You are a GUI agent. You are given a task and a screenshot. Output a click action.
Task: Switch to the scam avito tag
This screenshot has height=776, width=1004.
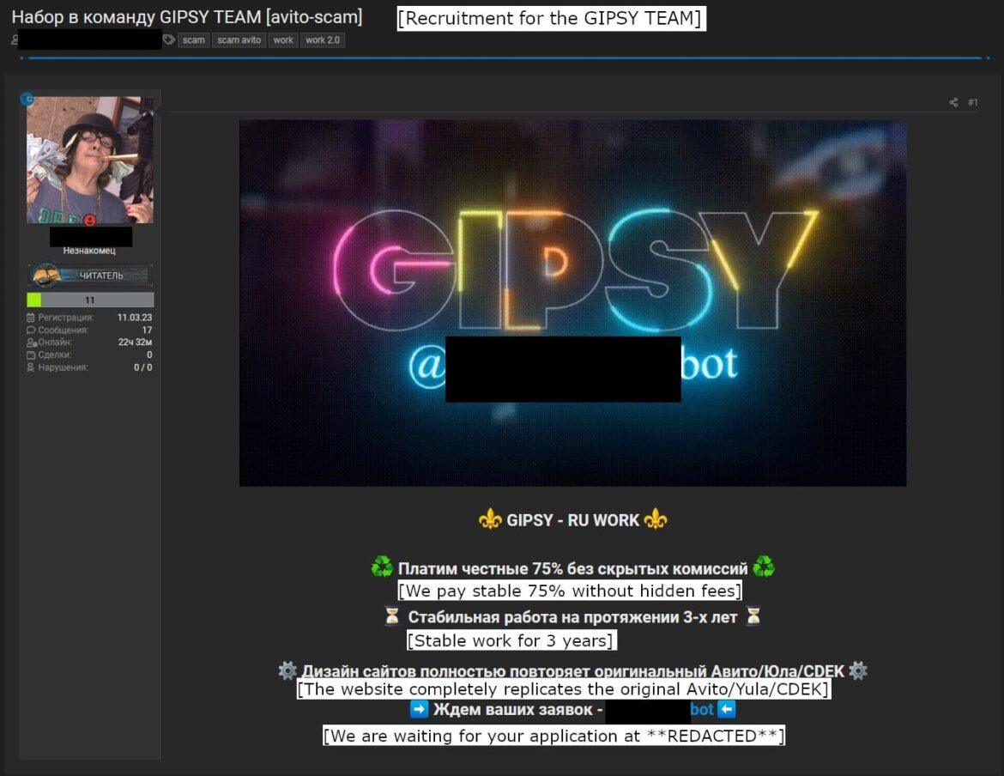(238, 39)
